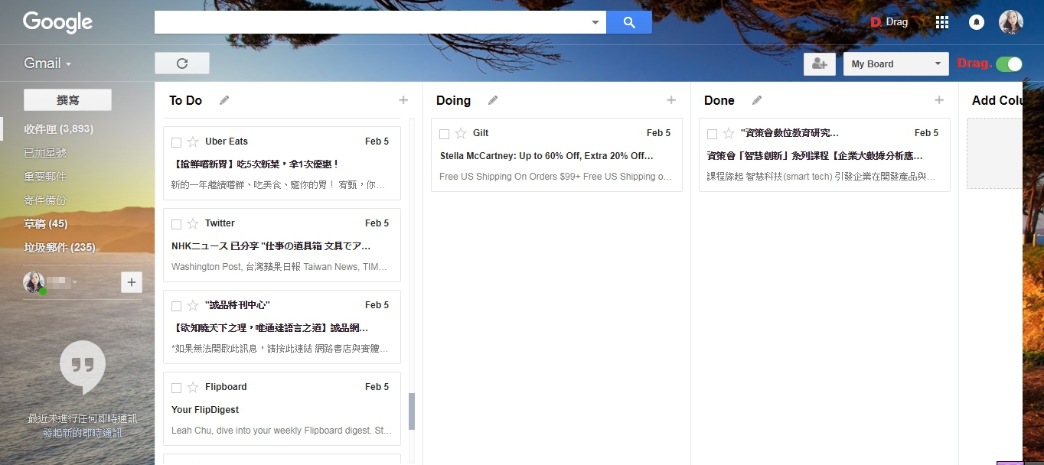Viewport: 1044px width, 465px height.
Task: Open the NHKニュース Twitter email subject
Action: point(271,246)
